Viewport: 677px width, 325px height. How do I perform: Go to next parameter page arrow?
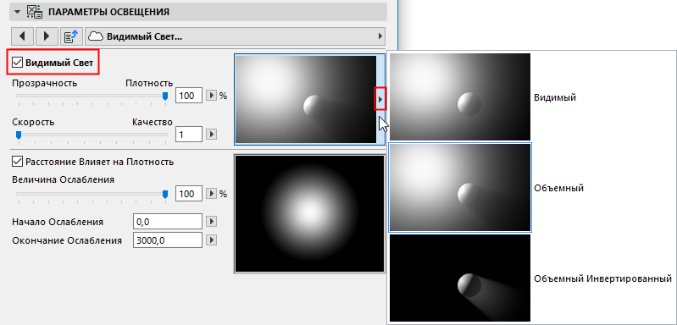47,36
